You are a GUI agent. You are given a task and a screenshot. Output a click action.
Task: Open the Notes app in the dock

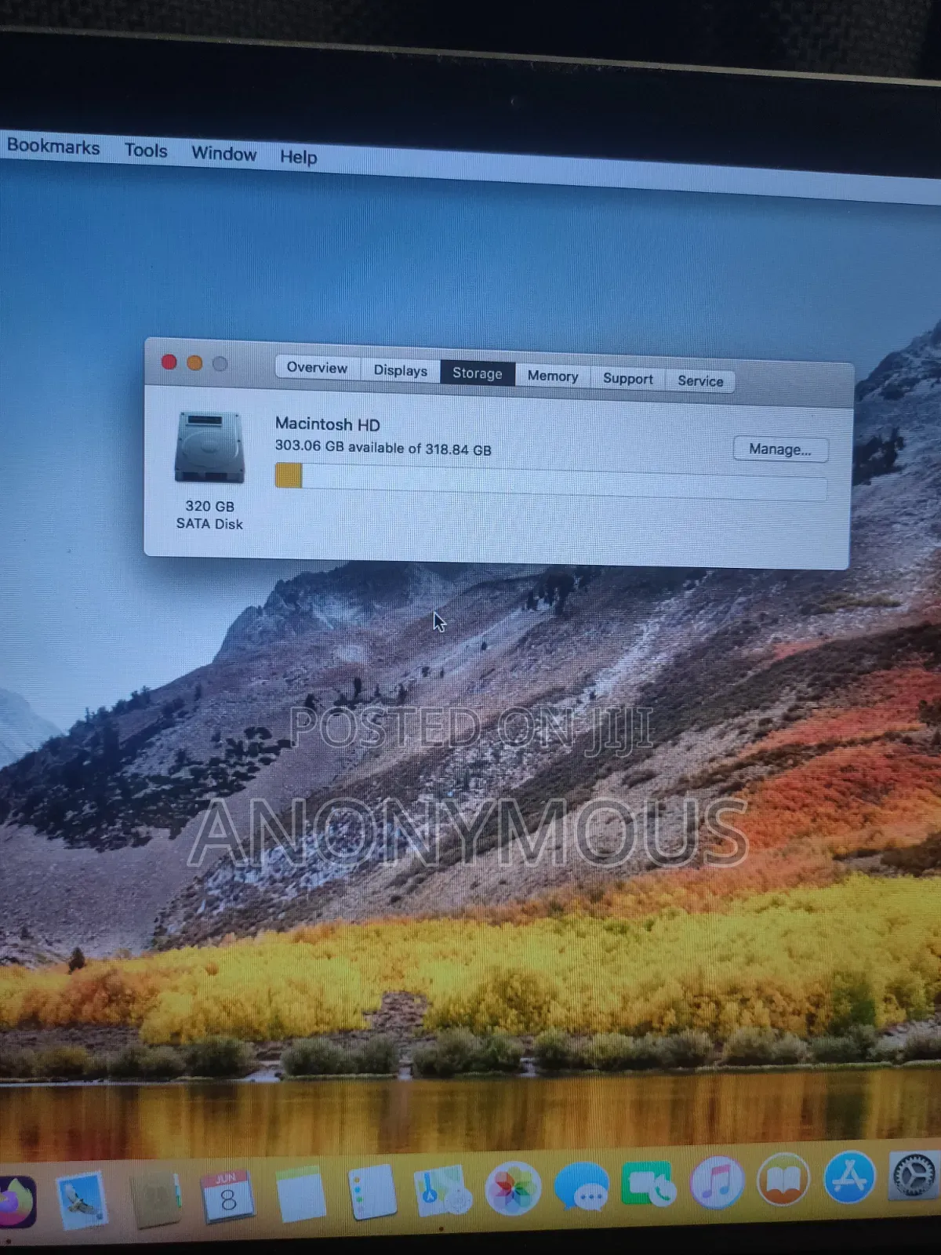point(300,1195)
